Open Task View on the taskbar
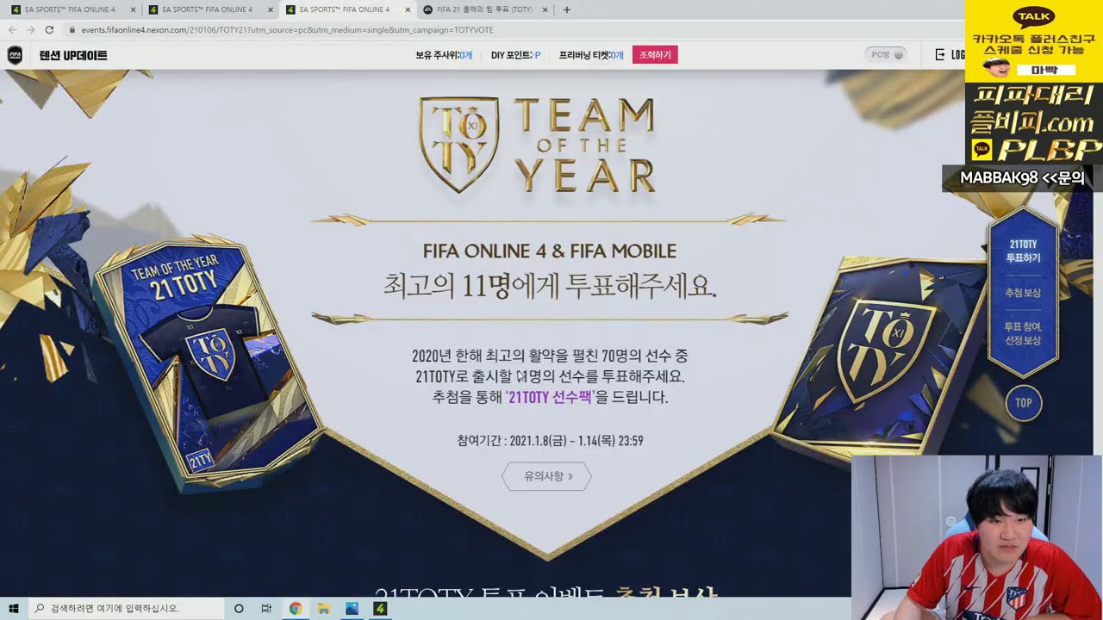The width and height of the screenshot is (1103, 620). (x=266, y=609)
